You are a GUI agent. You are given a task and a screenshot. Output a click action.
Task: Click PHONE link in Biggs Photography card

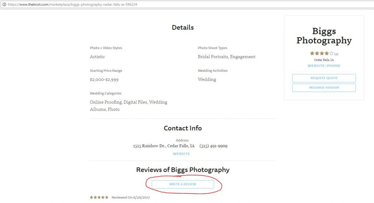pos(334,66)
